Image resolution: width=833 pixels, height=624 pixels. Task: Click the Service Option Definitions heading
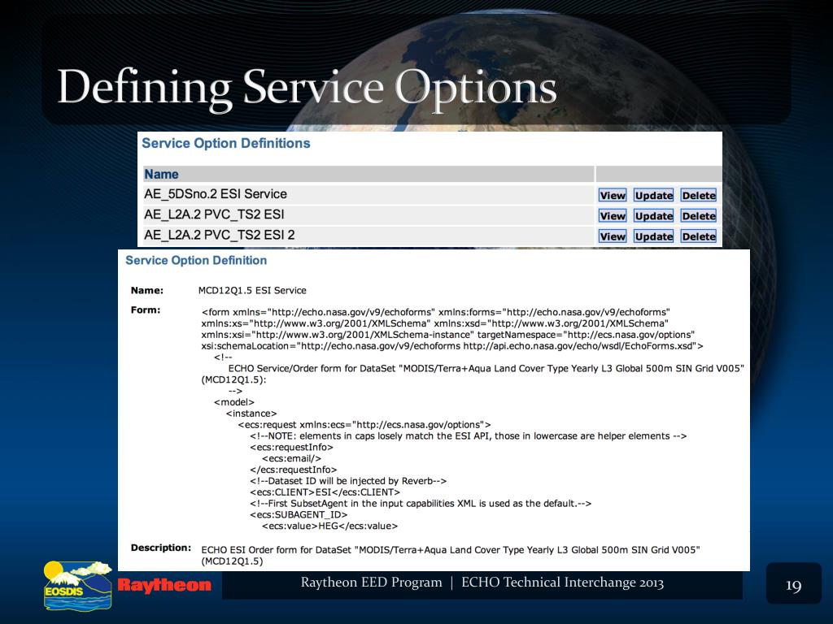(226, 143)
